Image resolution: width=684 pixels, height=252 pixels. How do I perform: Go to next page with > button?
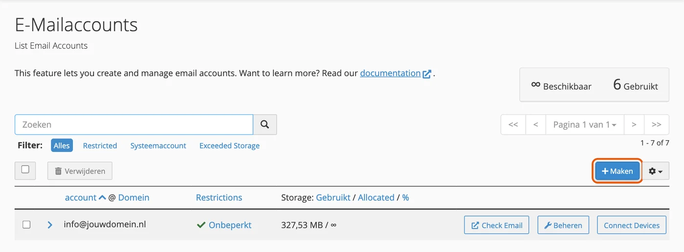(x=634, y=125)
